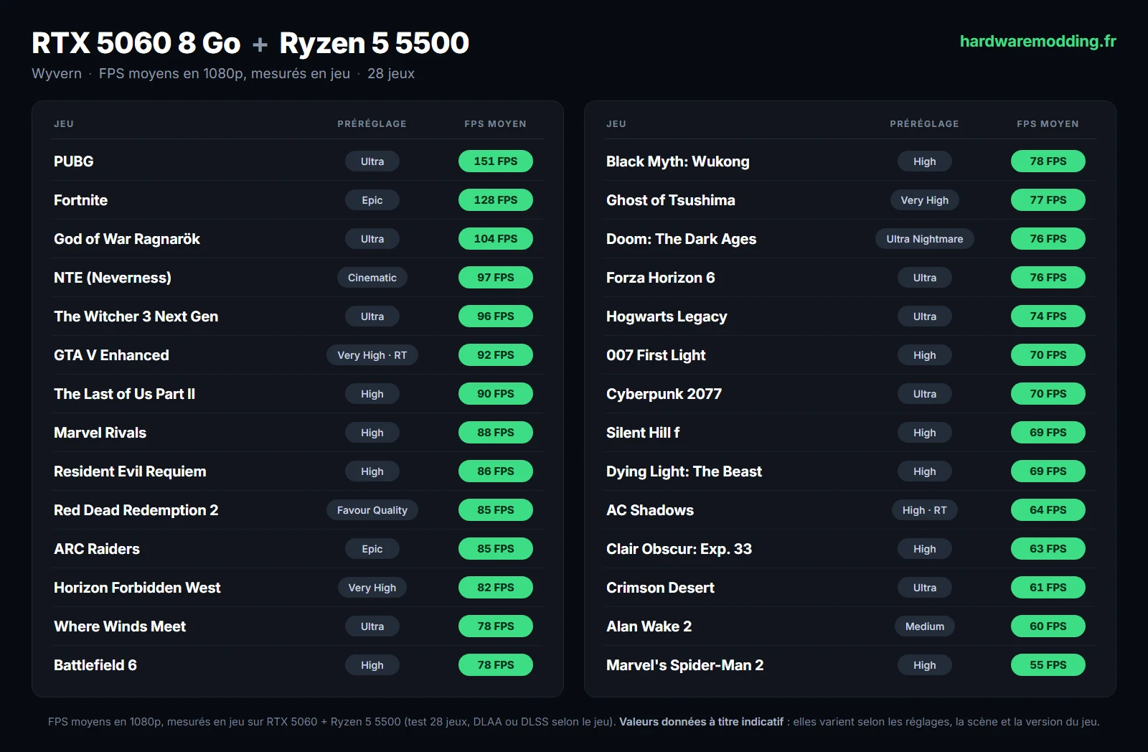
Task: Click the PRÉRÉGLAGE header in left table
Action: click(x=372, y=123)
